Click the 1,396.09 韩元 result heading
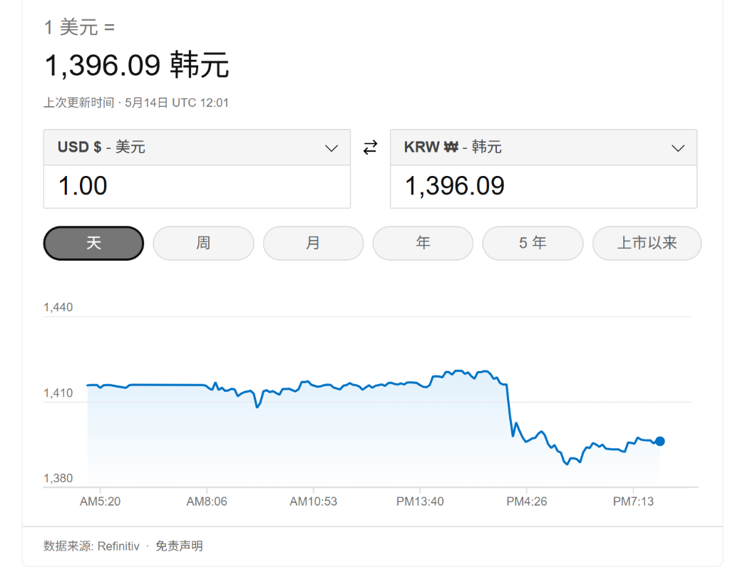The width and height of the screenshot is (730, 567). 137,66
